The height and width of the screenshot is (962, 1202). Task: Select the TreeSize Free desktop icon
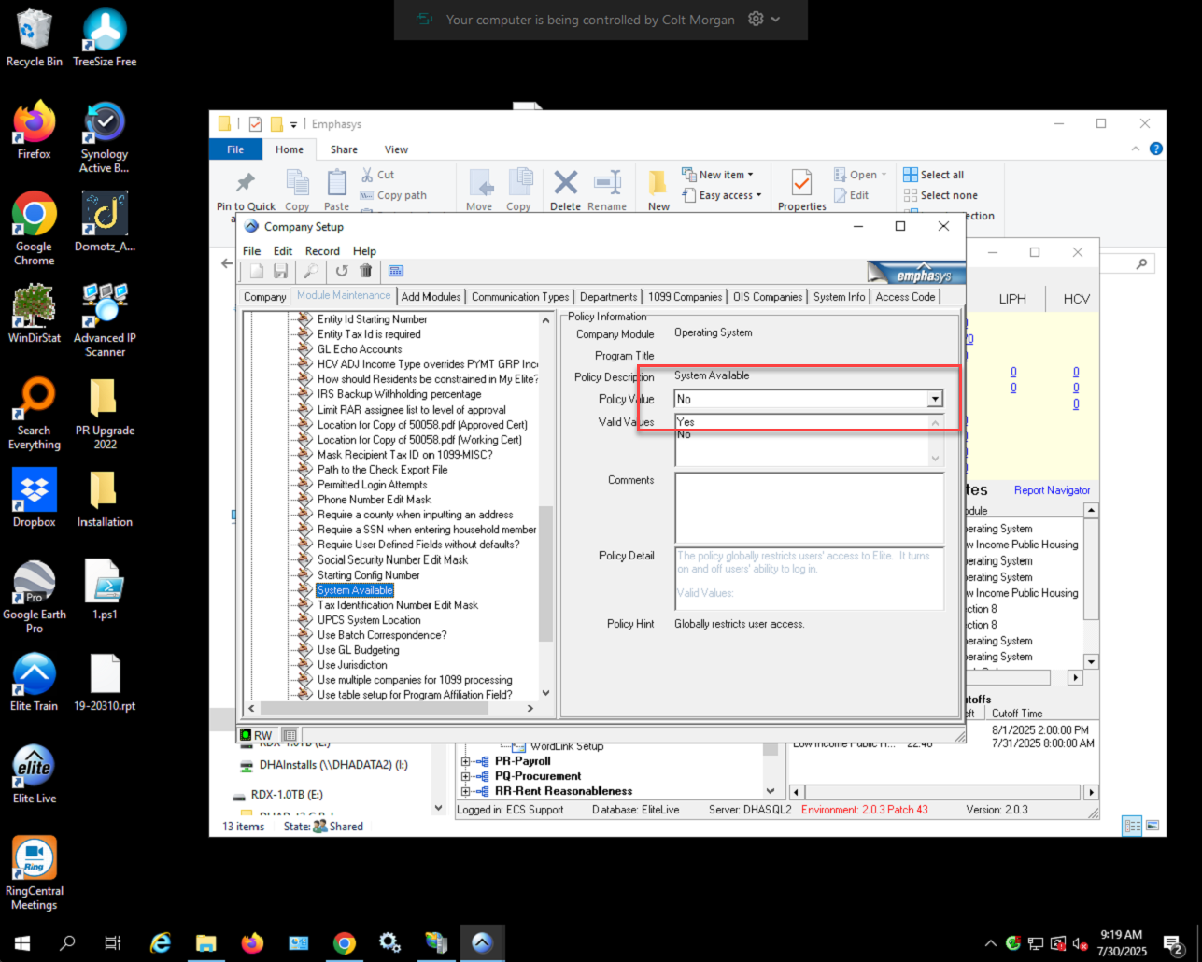tap(105, 38)
